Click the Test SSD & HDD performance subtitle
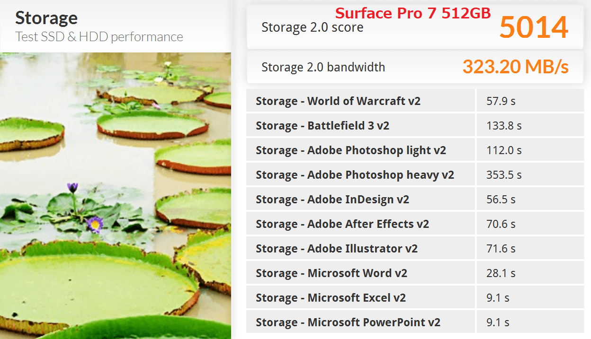This screenshot has height=339, width=591. 99,37
